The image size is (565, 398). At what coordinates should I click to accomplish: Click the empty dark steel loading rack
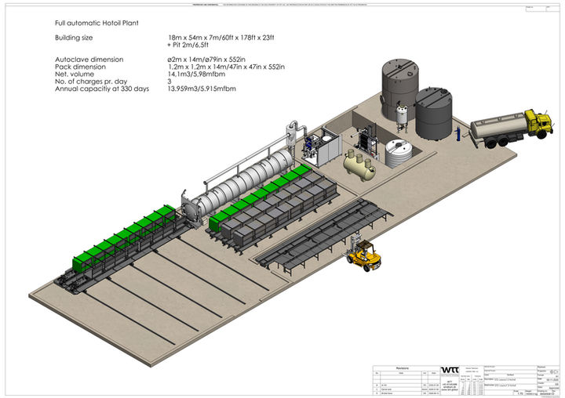click(323, 236)
